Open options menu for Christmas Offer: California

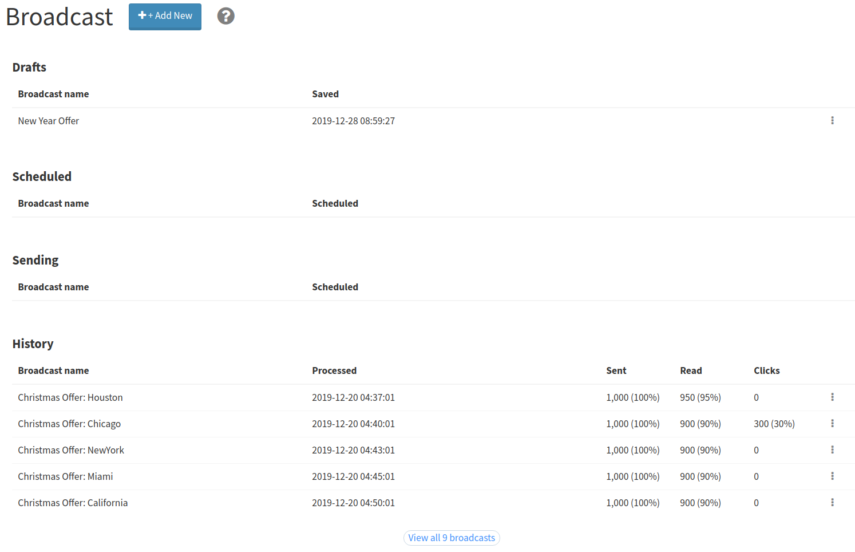pos(832,503)
